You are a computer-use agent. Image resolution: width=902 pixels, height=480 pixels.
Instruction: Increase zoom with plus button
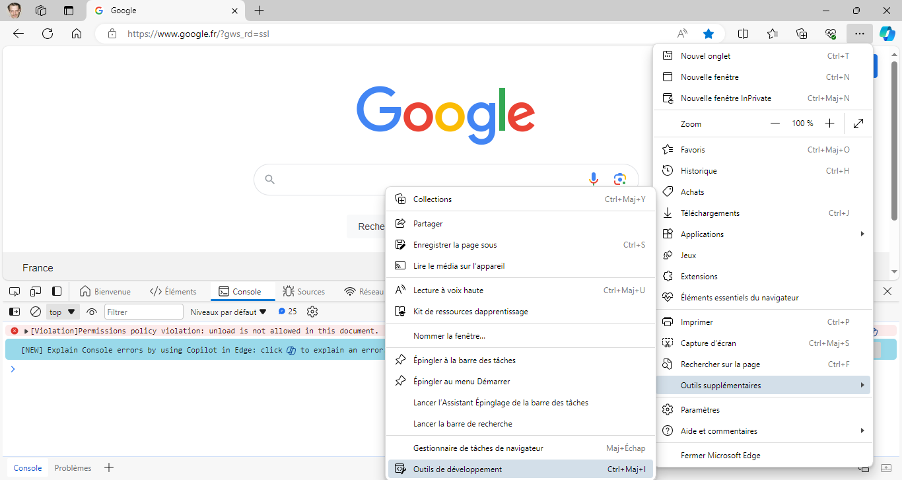(x=830, y=123)
